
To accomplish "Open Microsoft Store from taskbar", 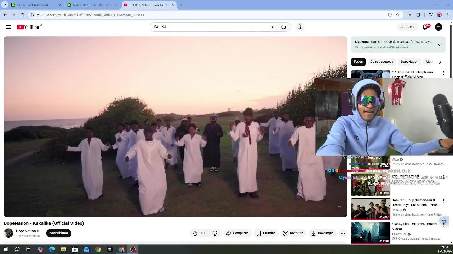I will (75, 249).
